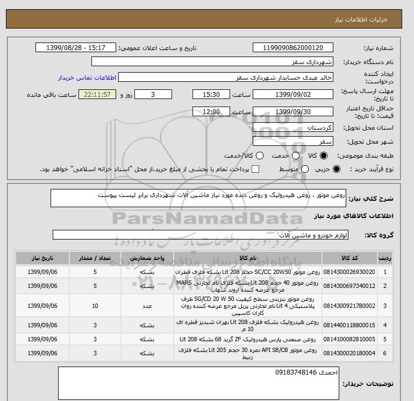
Task: Click the ردیف column header
Action: pos(384,258)
